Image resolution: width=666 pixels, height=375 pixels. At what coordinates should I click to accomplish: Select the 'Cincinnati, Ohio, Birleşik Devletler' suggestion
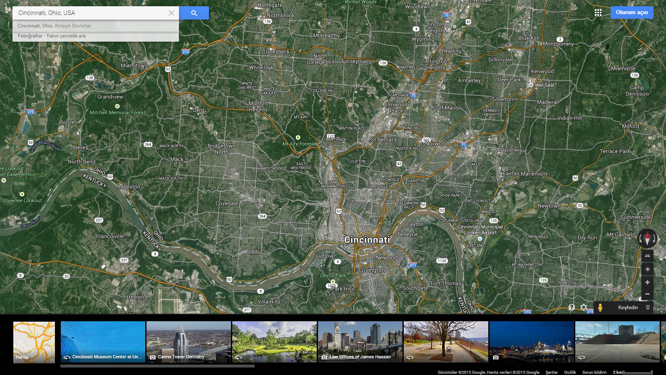coord(55,26)
